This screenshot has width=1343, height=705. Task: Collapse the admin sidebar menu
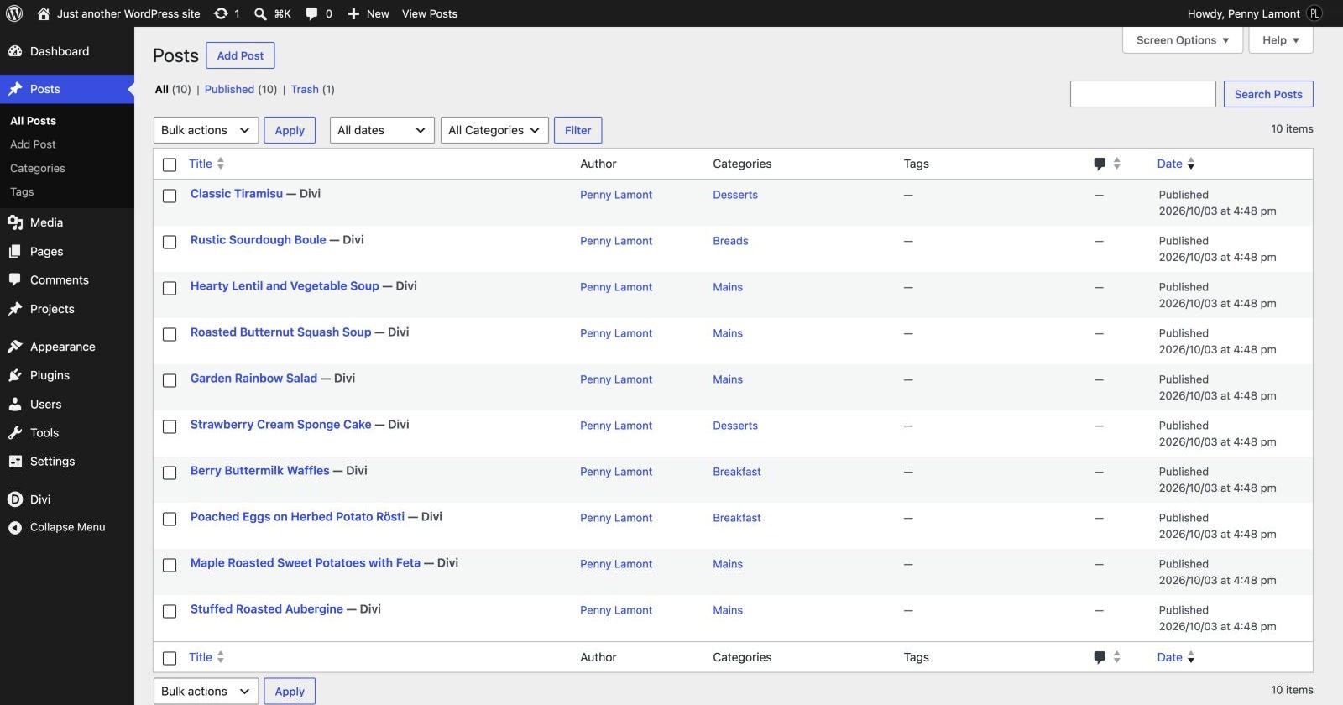point(67,527)
